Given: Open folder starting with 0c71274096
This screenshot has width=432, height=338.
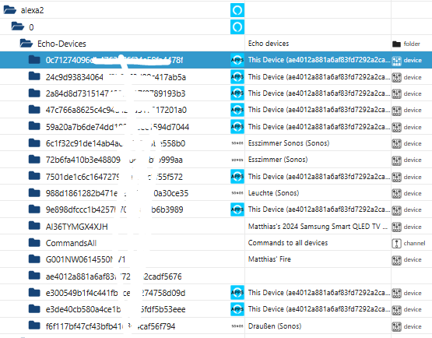Looking at the screenshot, I should click(34, 59).
